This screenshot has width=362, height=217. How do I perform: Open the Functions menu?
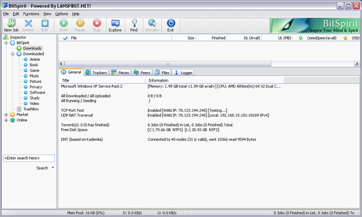31,14
